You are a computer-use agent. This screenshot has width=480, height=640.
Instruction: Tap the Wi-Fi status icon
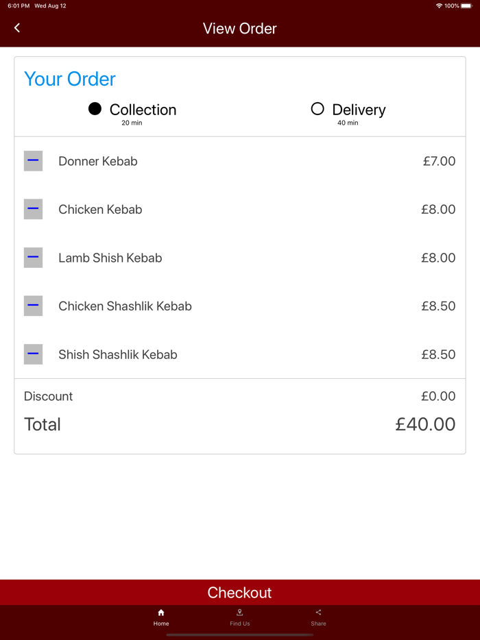tap(439, 5)
